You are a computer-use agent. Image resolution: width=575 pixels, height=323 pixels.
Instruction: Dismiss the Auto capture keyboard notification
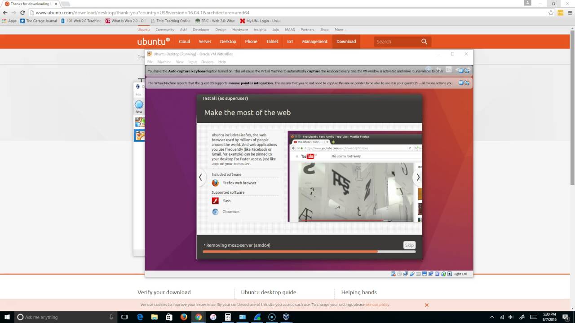click(461, 70)
